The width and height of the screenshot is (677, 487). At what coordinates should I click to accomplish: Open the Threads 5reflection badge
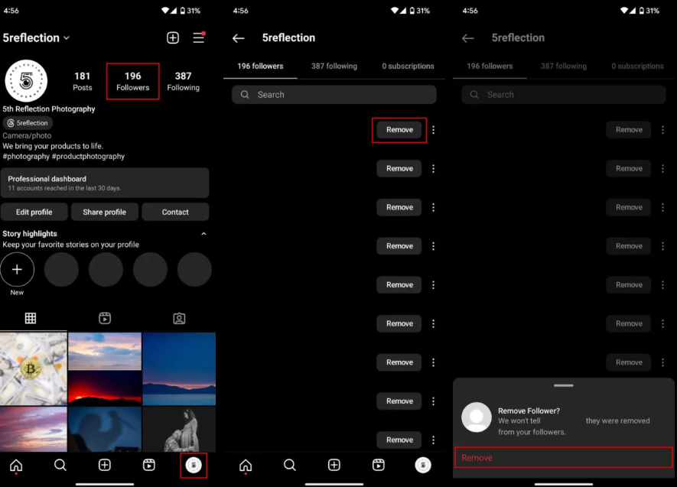28,123
